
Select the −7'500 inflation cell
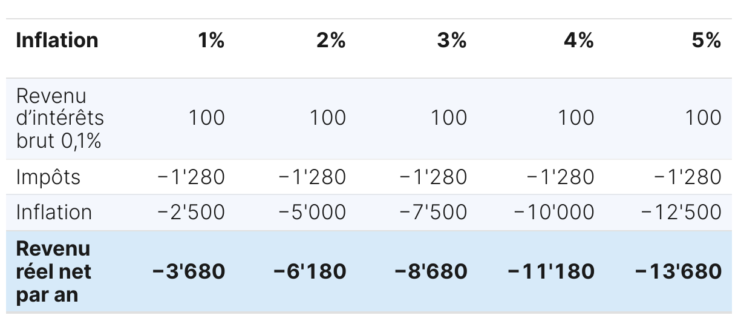pos(433,213)
